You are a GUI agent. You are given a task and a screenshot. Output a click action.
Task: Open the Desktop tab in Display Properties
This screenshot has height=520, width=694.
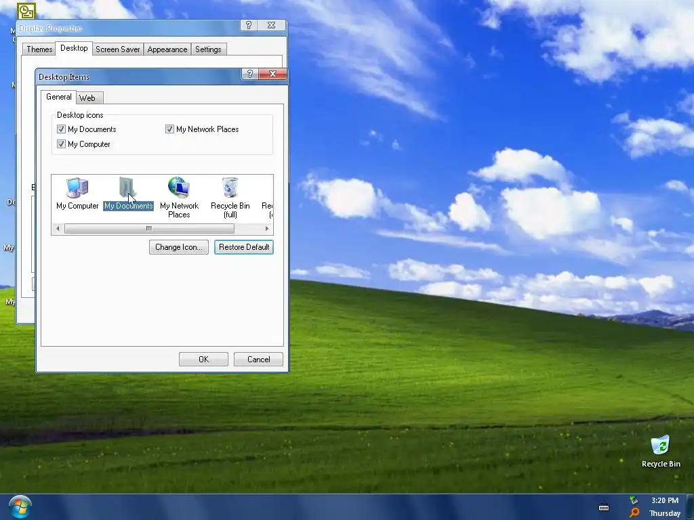(74, 48)
